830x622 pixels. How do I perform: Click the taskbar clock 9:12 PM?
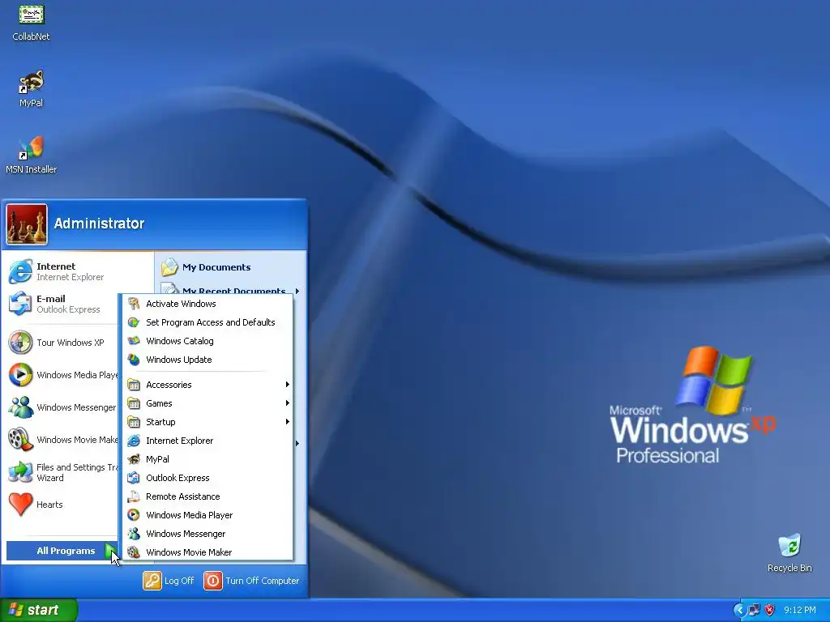coord(800,611)
